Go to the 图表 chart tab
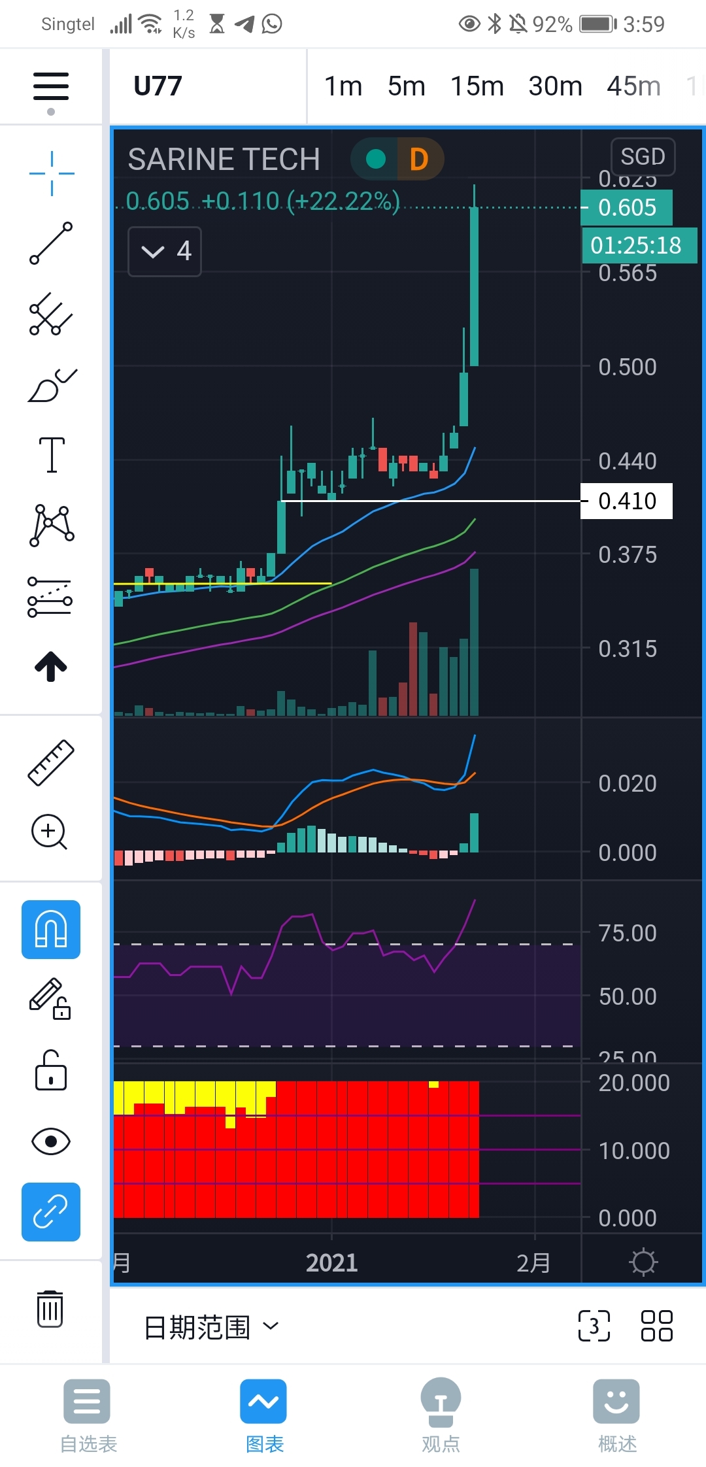 tap(263, 1415)
